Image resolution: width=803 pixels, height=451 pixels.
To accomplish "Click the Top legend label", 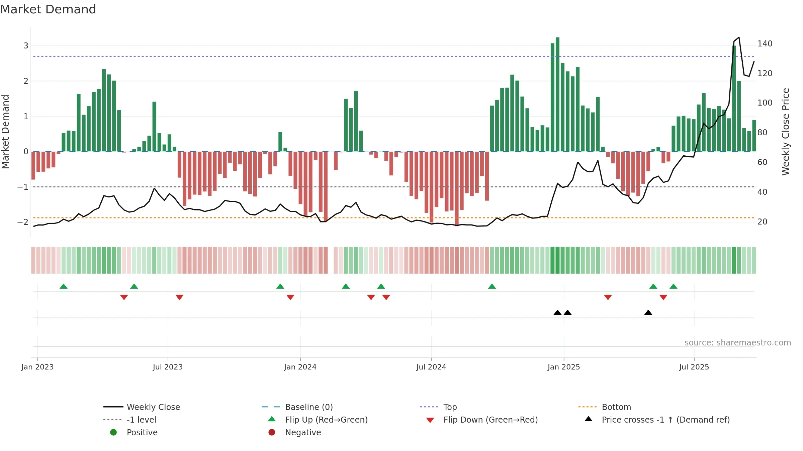I will point(450,407).
